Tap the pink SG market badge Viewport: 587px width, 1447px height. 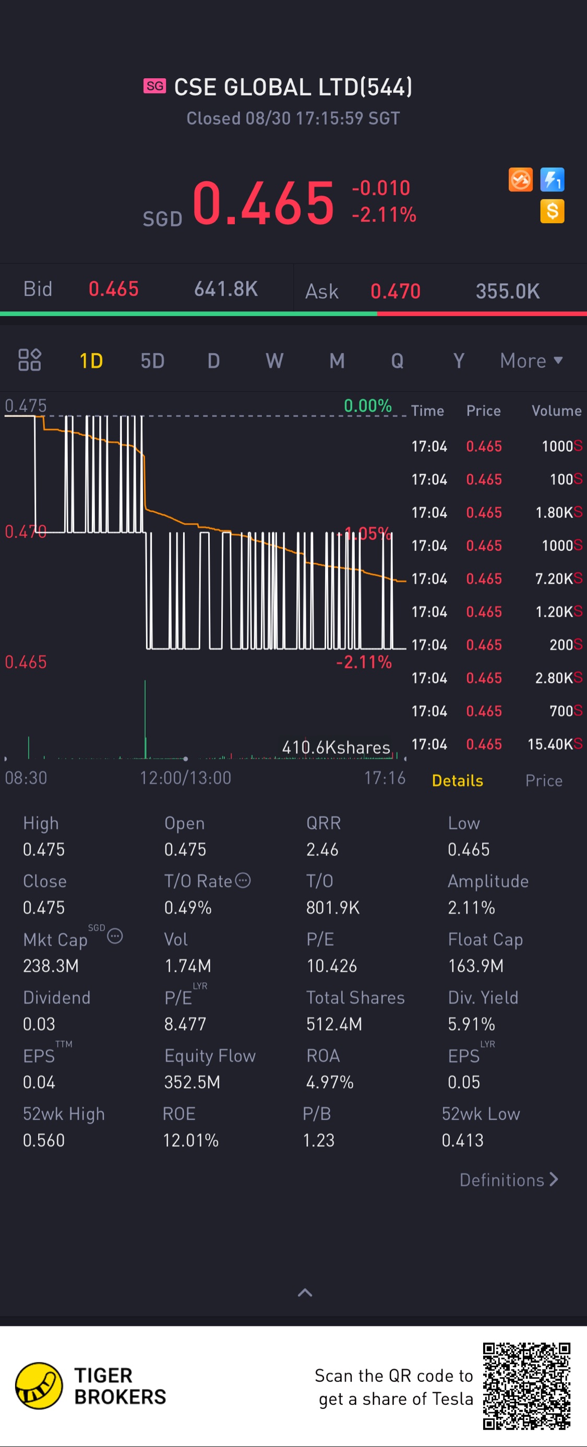(x=154, y=86)
